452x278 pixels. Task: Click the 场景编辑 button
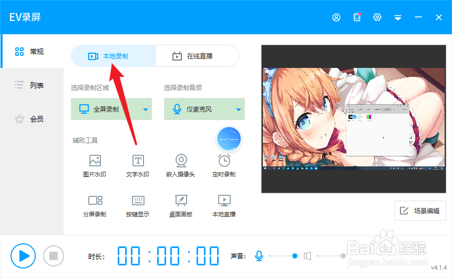click(x=420, y=211)
